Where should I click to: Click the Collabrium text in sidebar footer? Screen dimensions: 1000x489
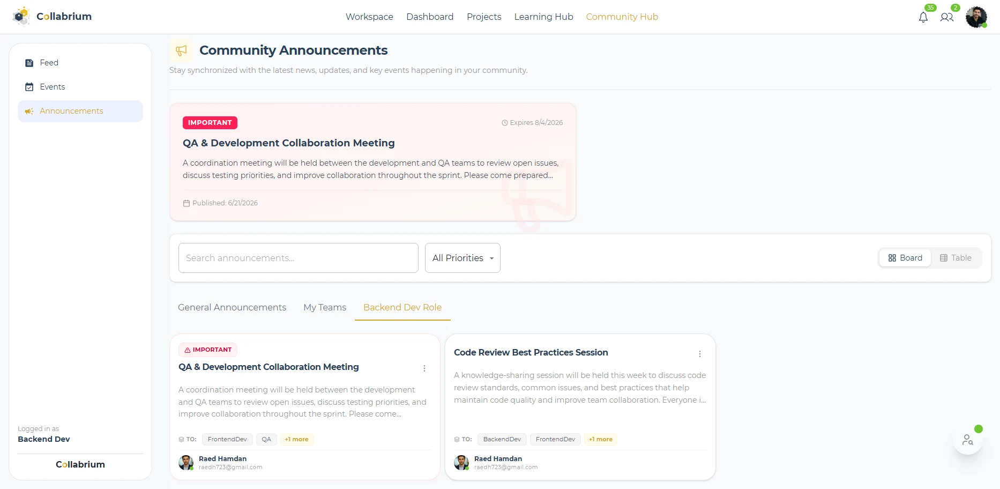pos(80,464)
